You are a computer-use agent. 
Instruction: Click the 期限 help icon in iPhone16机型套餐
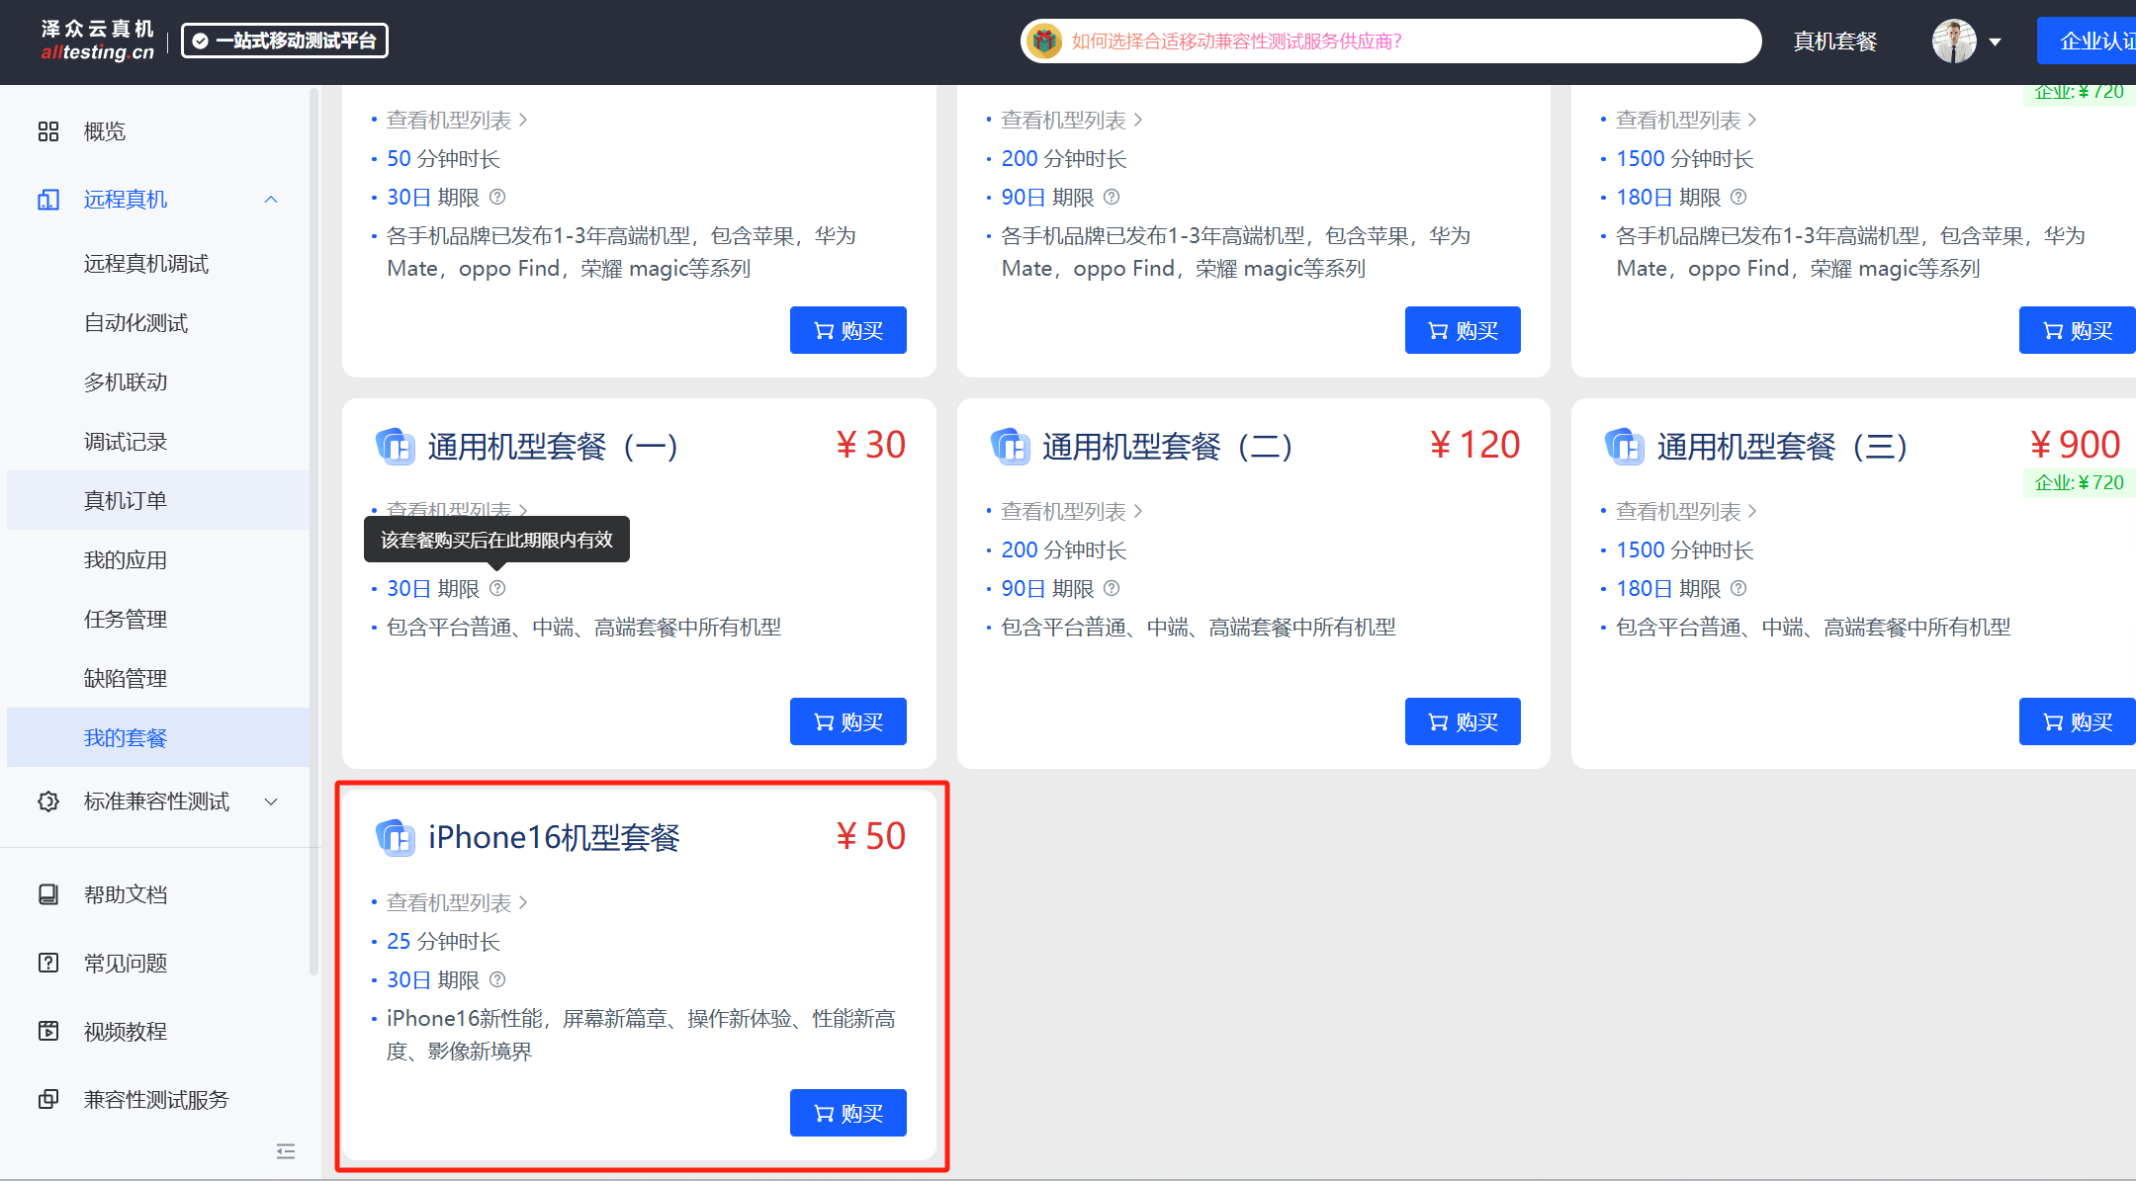[497, 979]
